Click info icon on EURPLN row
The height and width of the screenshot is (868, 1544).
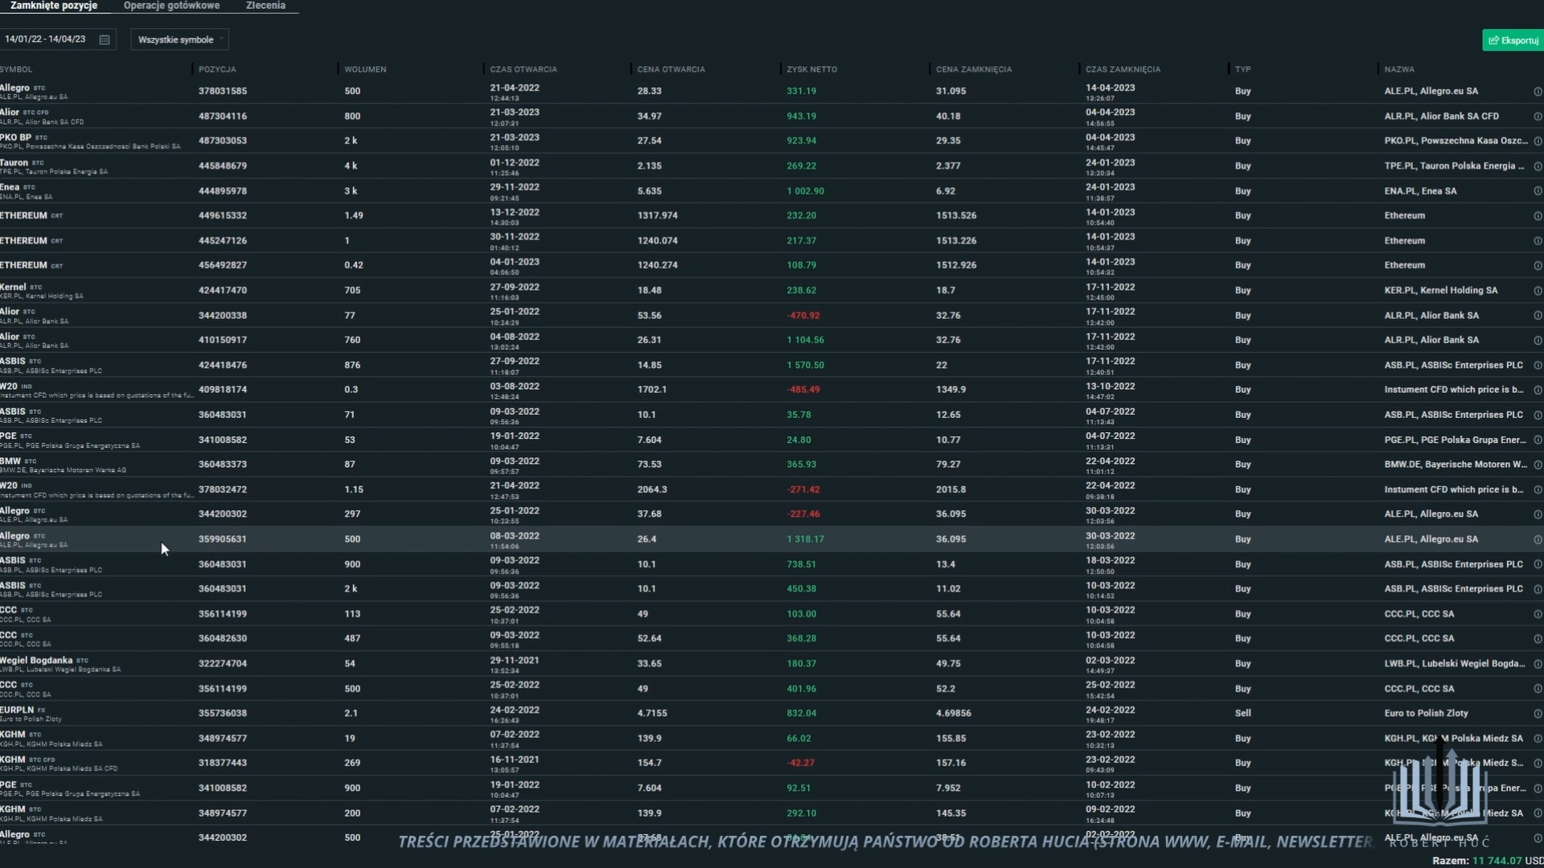1537,714
